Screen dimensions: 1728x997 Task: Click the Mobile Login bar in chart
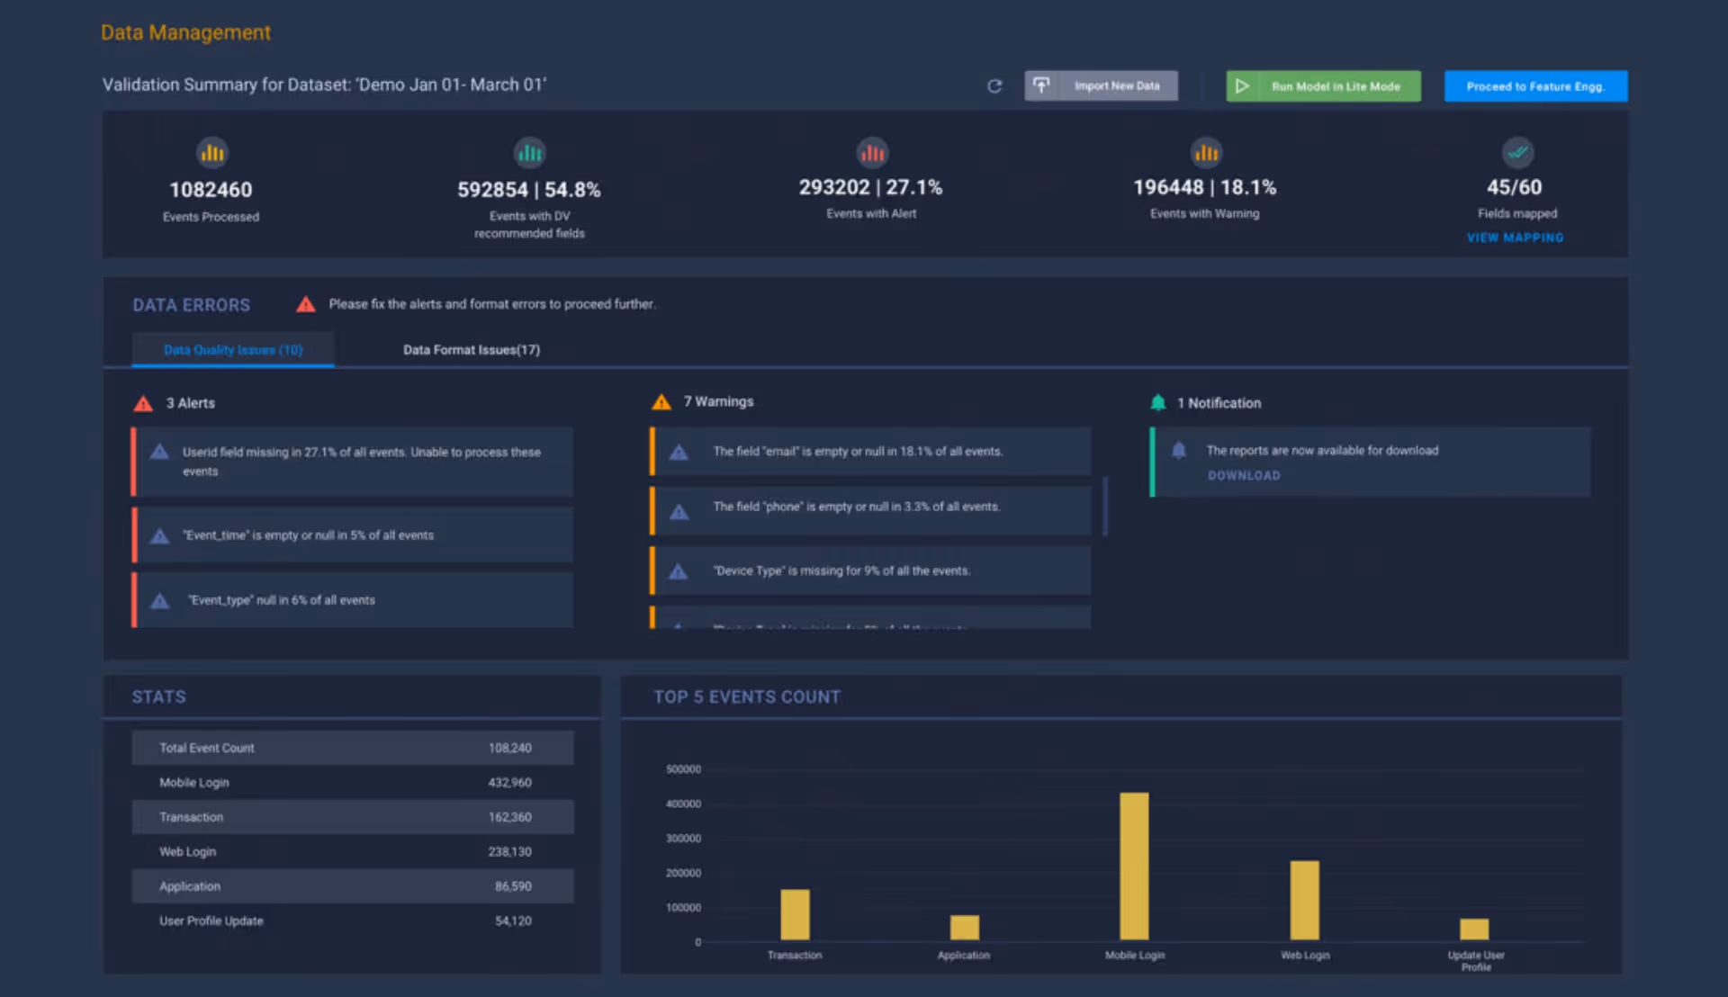pos(1134,866)
